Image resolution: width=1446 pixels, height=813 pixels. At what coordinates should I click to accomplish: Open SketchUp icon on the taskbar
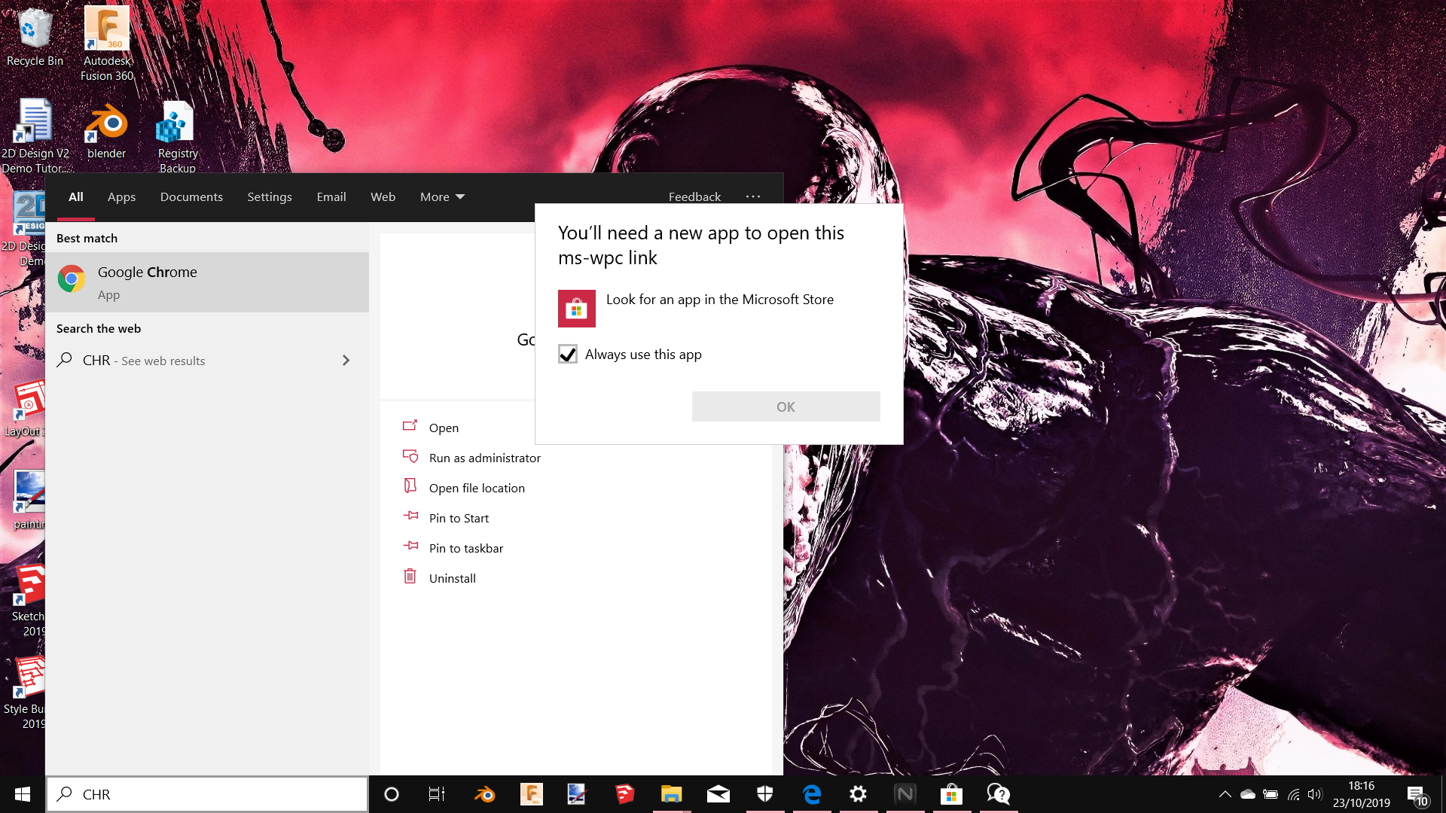(624, 794)
